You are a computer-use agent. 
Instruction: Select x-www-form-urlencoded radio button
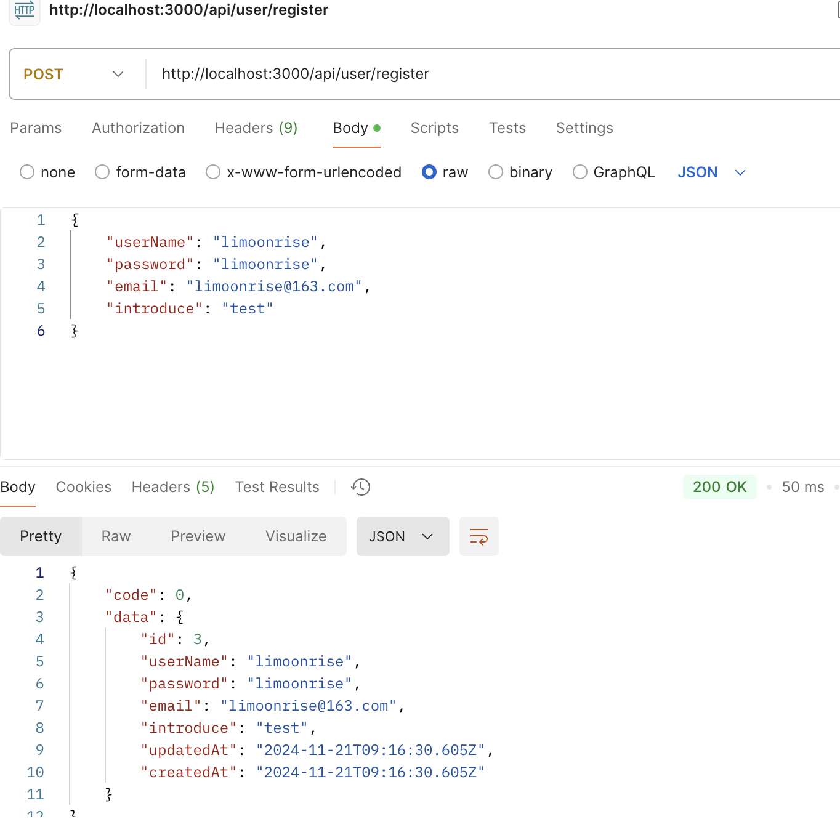pyautogui.click(x=213, y=172)
